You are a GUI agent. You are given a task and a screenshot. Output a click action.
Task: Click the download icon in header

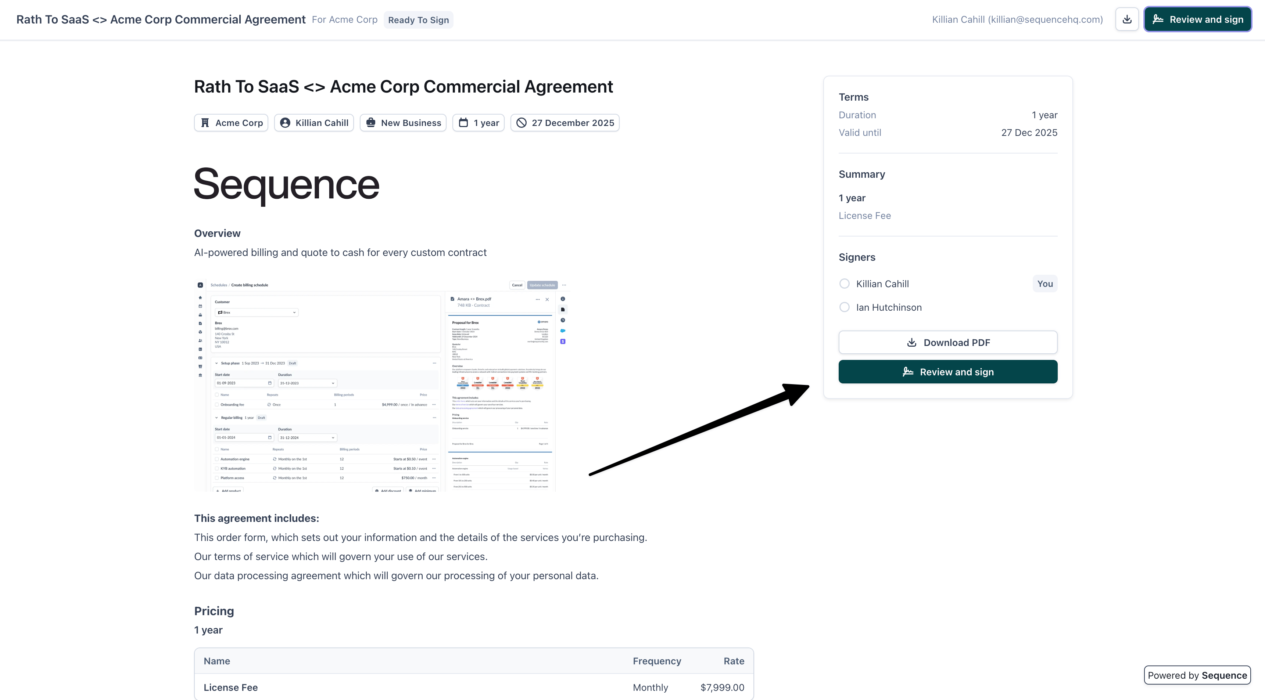[x=1126, y=19]
